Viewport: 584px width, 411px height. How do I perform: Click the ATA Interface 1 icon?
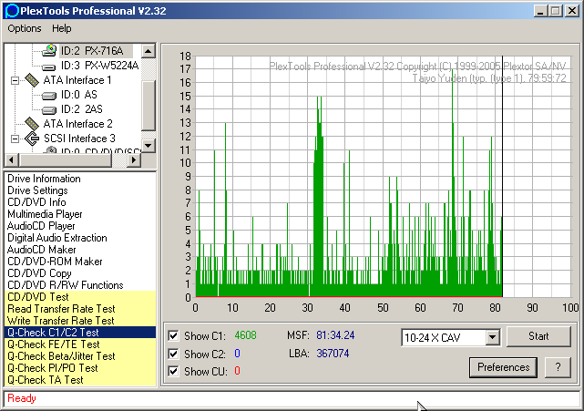pos(32,80)
